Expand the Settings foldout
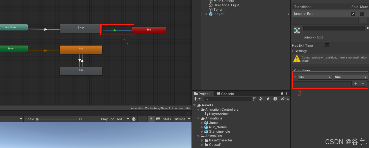 click(x=293, y=51)
